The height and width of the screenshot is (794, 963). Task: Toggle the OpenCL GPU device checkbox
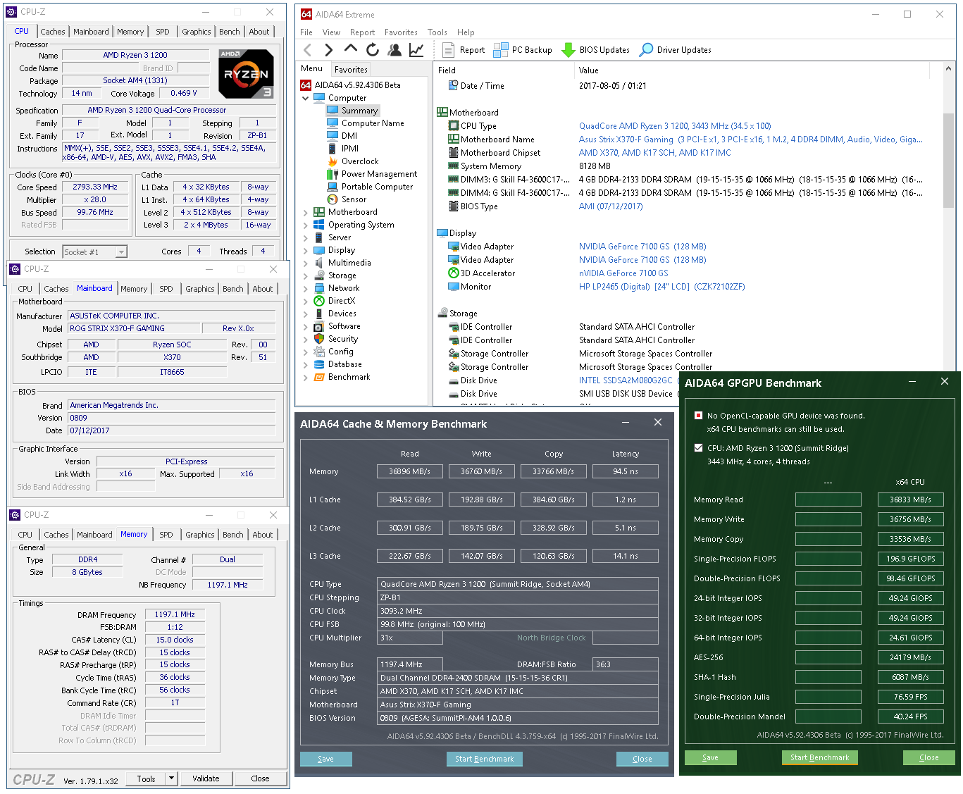click(698, 416)
